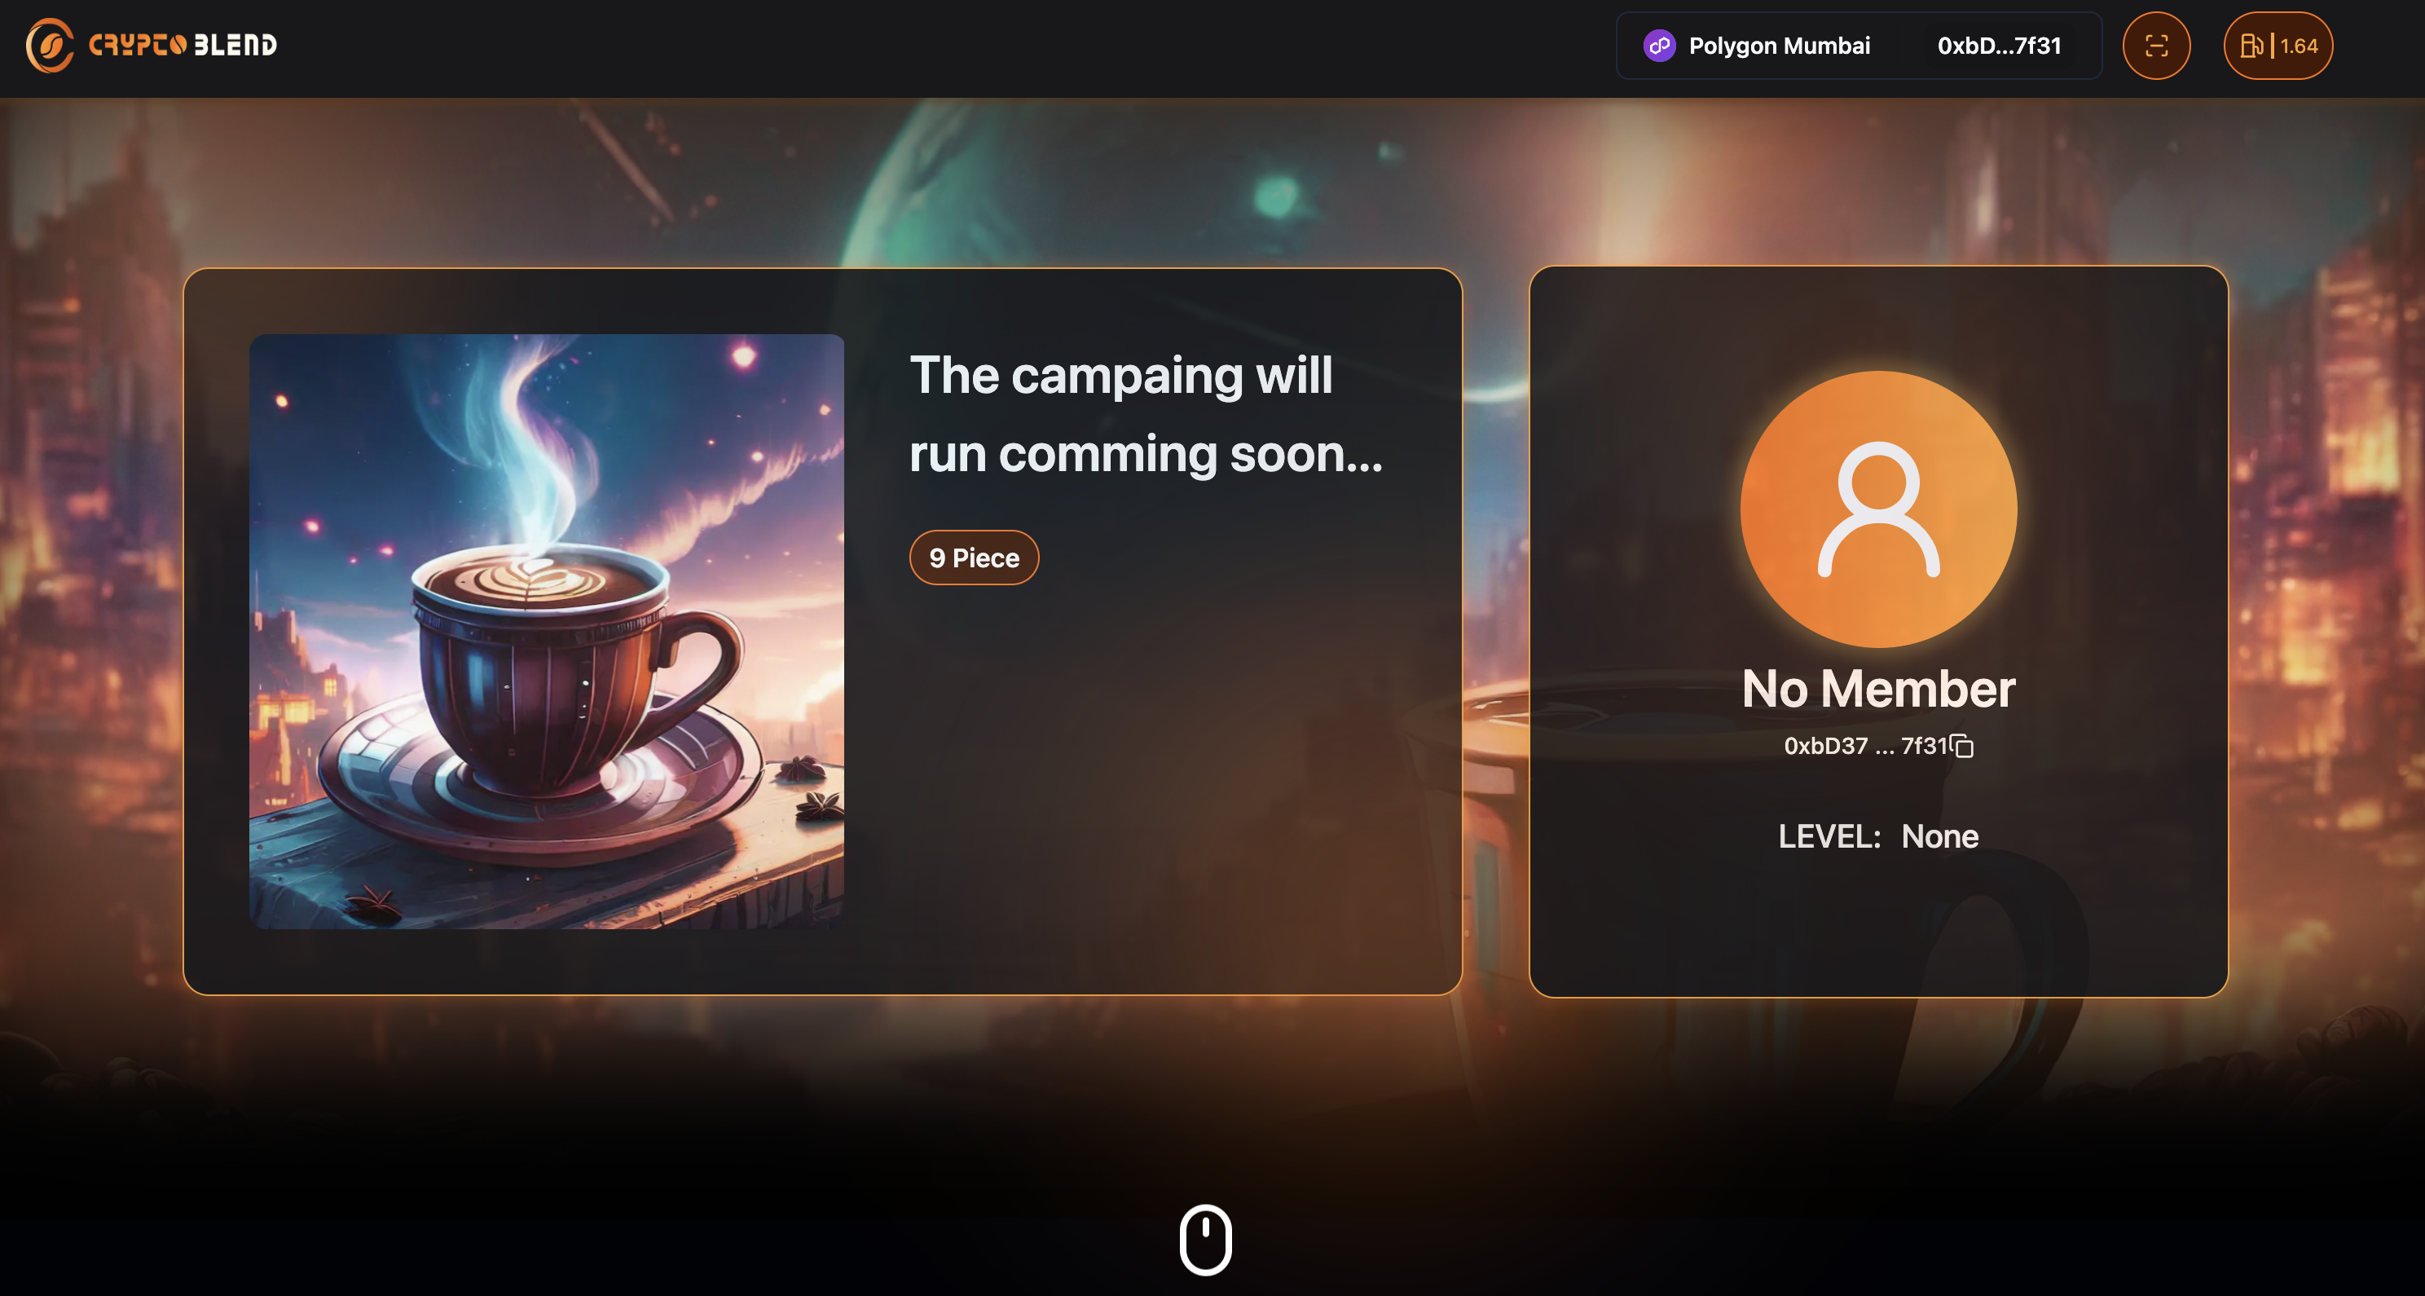
Task: Open the 0xbD...7f31 account menu in header
Action: (1999, 45)
